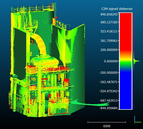Click the histogram peak beside color scale

(136, 61)
